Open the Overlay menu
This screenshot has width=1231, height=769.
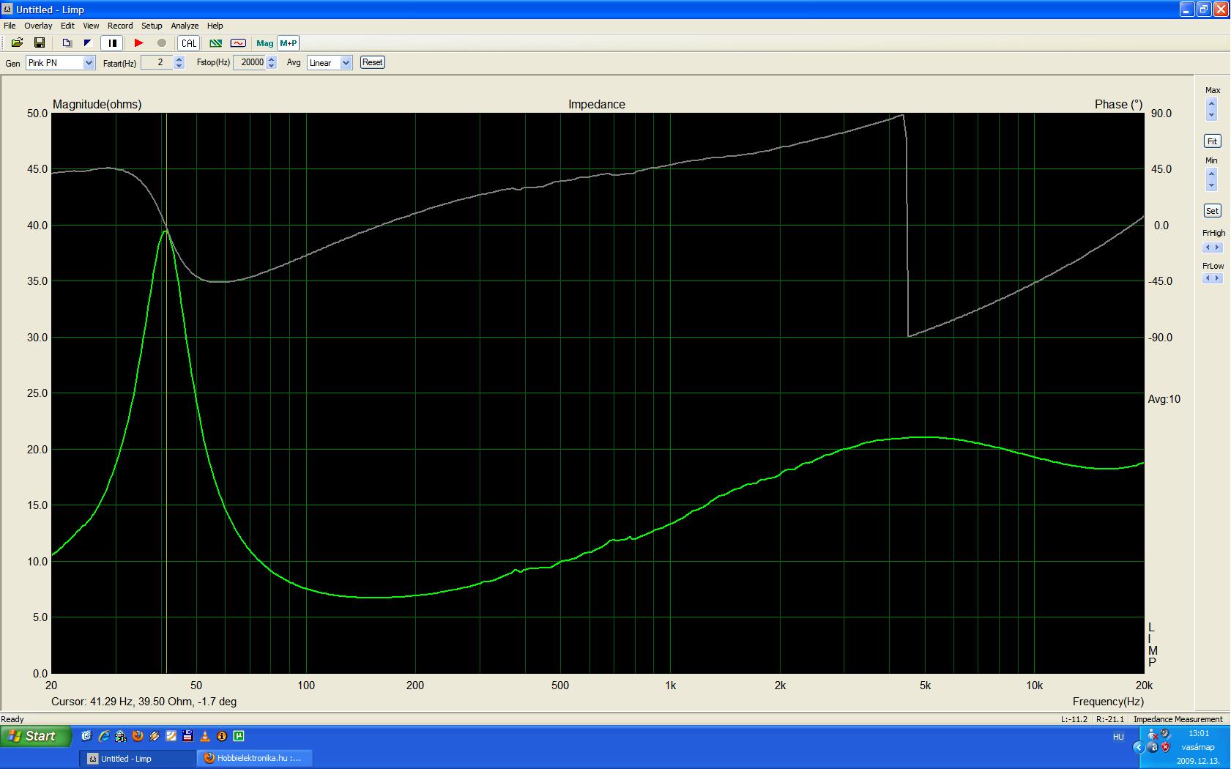pos(38,26)
